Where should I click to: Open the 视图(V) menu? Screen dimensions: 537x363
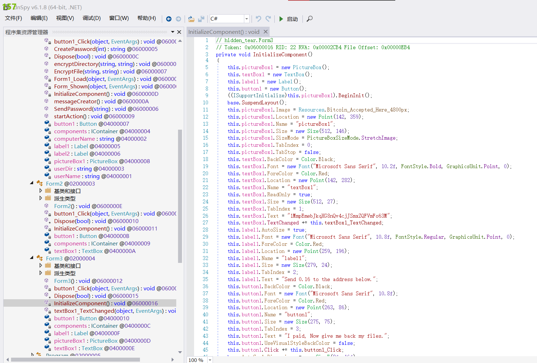click(65, 18)
